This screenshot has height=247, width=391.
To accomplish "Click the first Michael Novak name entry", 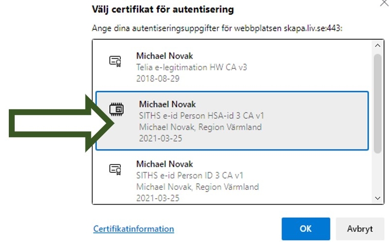I will point(165,56).
